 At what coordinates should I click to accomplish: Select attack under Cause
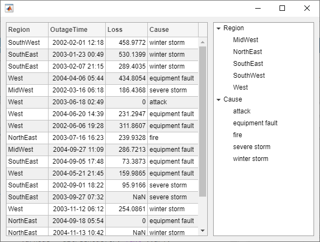[x=242, y=111]
